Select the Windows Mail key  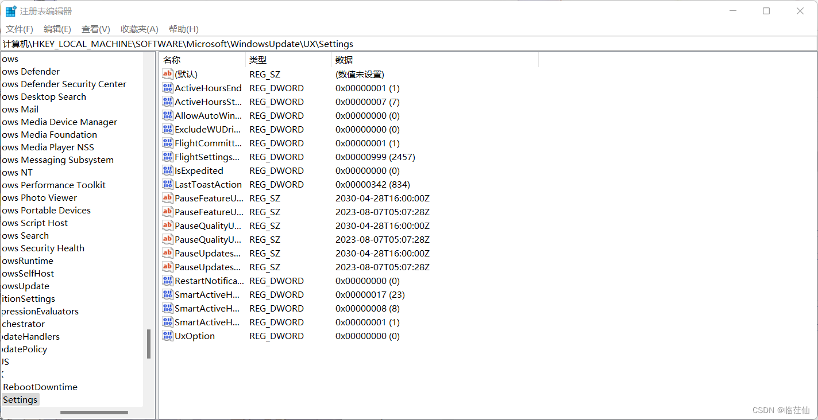tap(20, 109)
